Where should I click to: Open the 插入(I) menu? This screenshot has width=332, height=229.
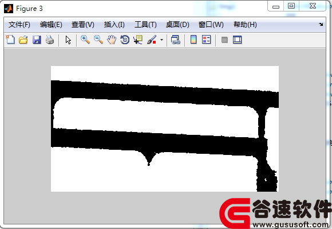114,25
